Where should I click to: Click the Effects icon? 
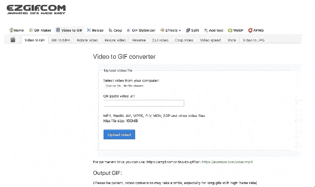point(162,30)
